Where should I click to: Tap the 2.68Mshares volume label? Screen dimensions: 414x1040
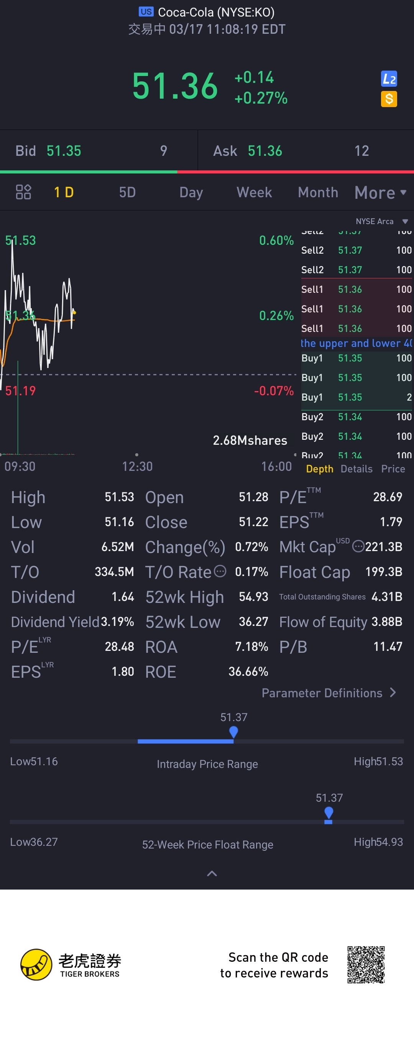pos(250,440)
